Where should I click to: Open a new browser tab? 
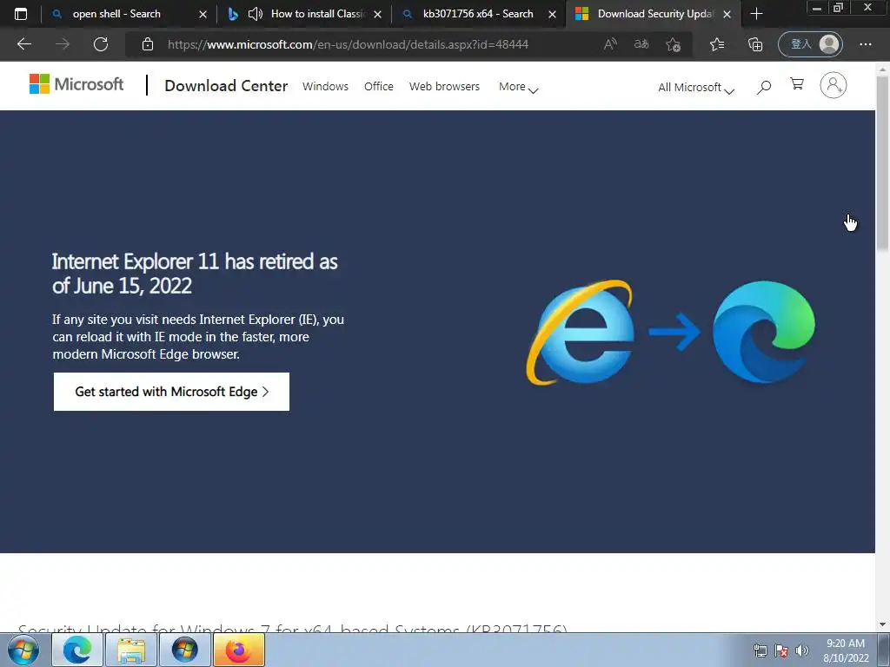[x=756, y=14]
